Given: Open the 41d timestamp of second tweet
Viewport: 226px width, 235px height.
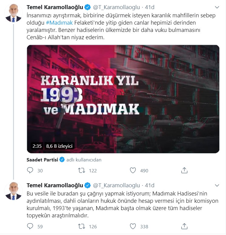Looking at the screenshot, I should tap(150, 185).
